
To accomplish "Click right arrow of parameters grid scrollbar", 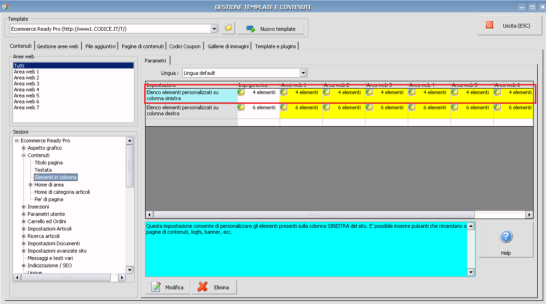I will coord(529,214).
